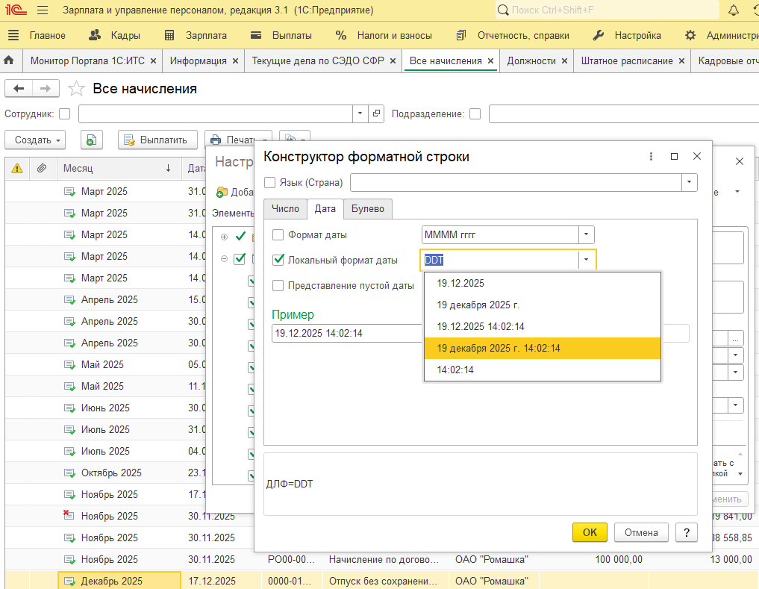Click the back navigation arrow
This screenshot has width=759, height=589.
tap(19, 89)
